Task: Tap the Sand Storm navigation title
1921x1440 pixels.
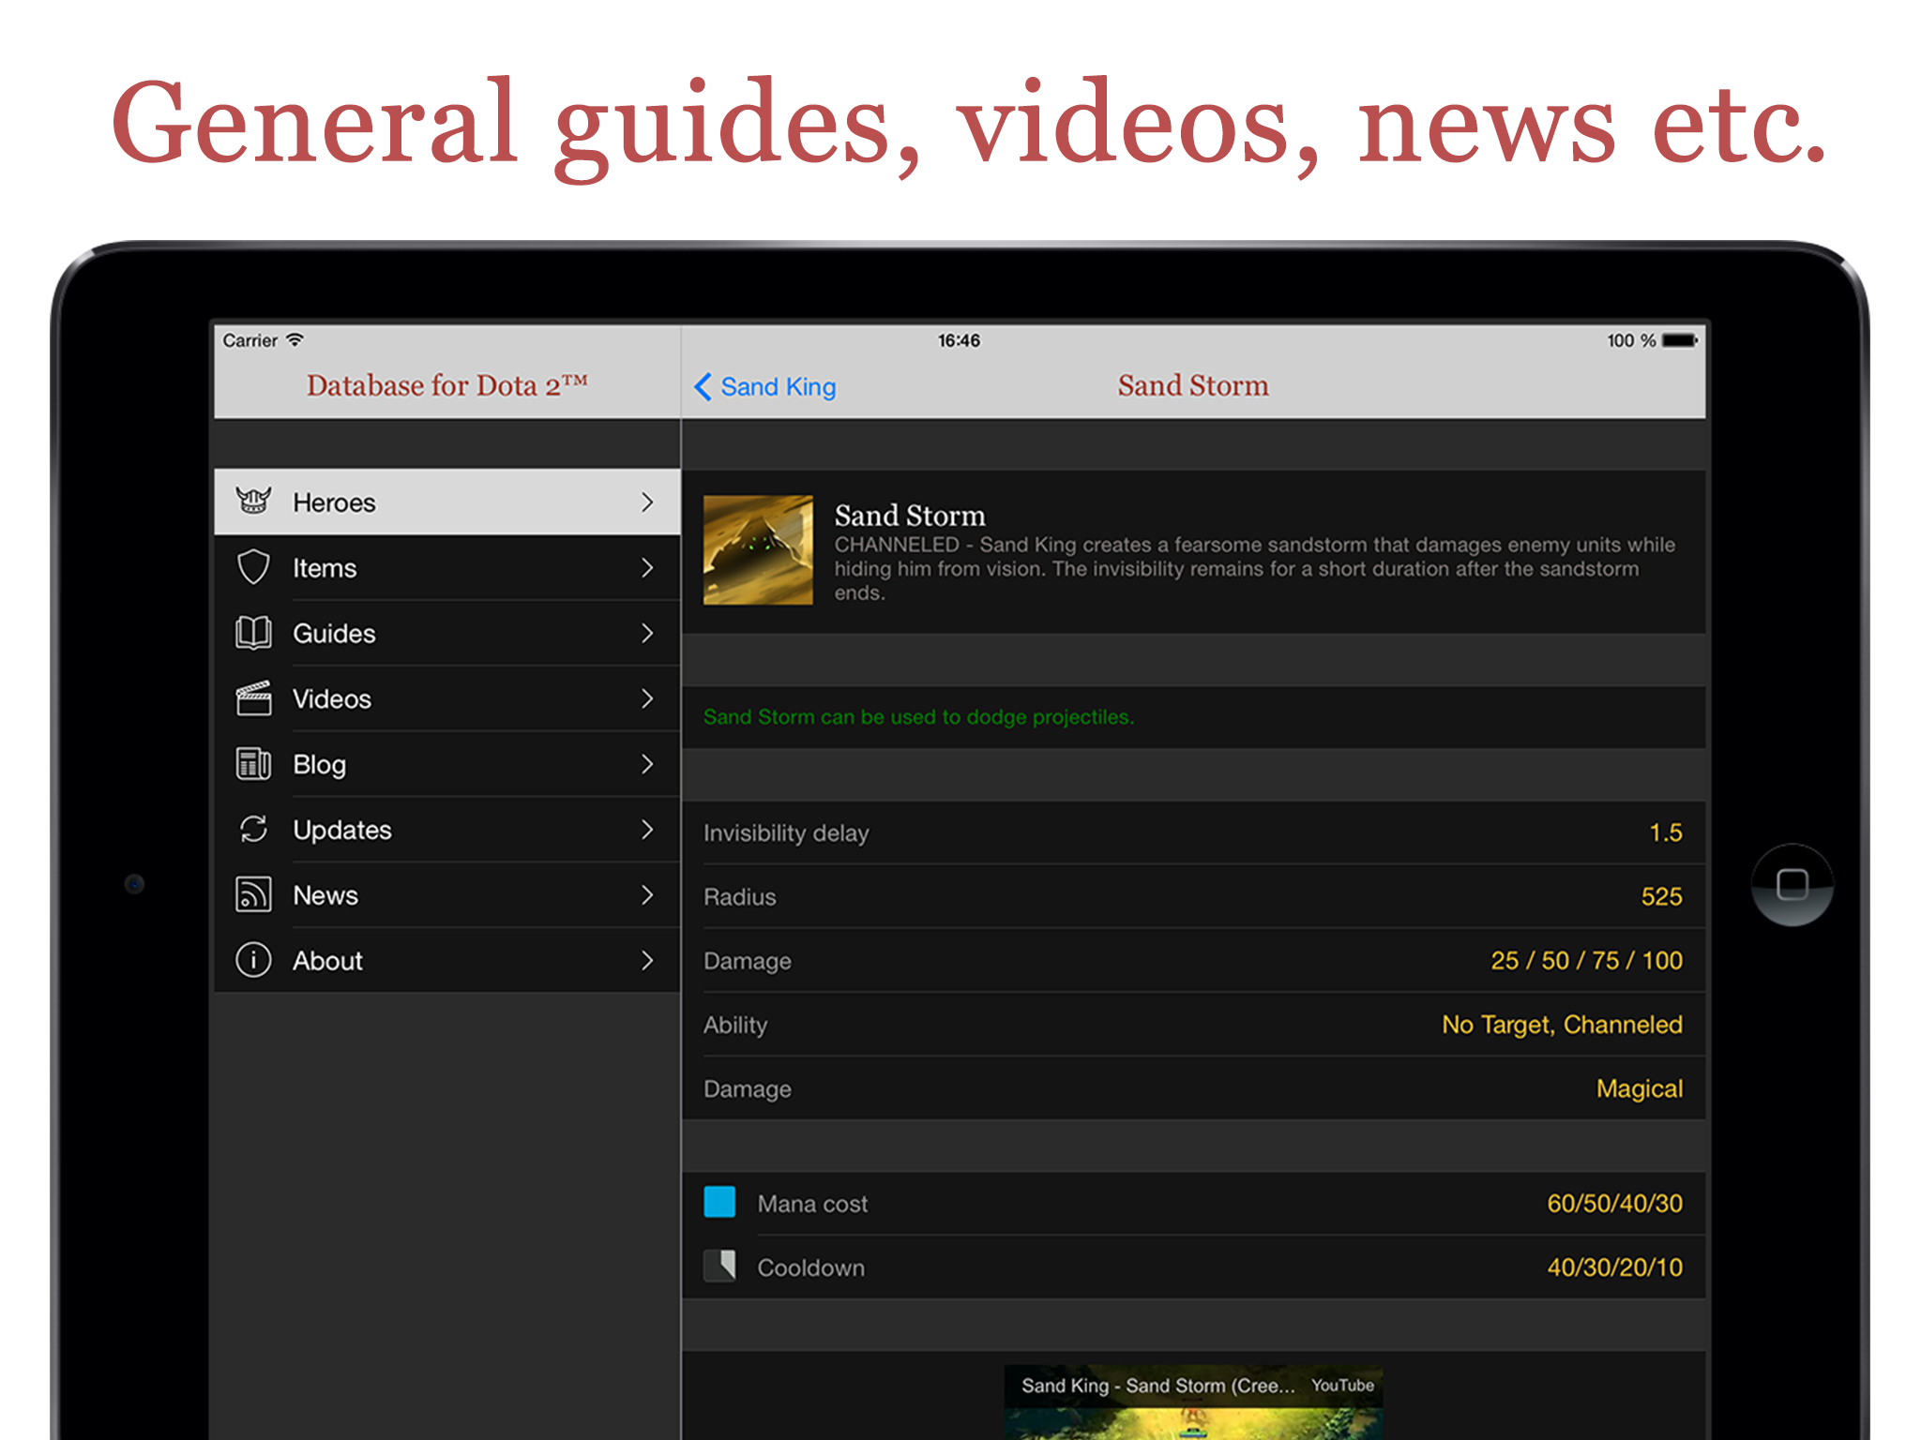Action: [x=1192, y=385]
